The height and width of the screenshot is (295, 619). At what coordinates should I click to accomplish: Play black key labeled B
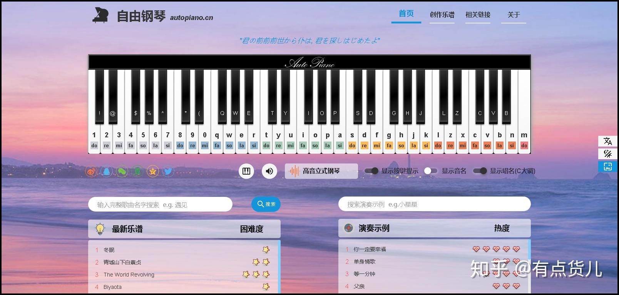(x=507, y=96)
